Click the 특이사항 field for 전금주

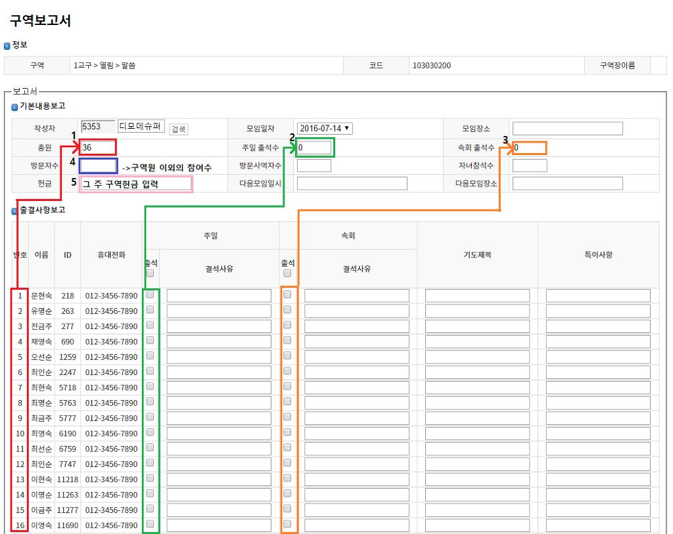point(598,326)
